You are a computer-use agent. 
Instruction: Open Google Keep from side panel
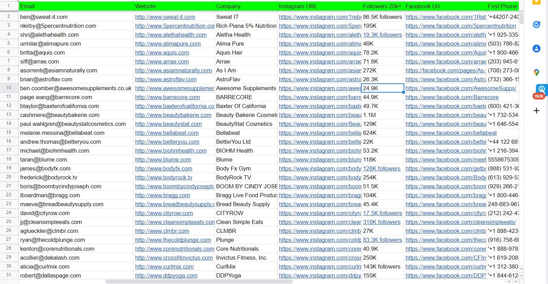tap(536, 2)
